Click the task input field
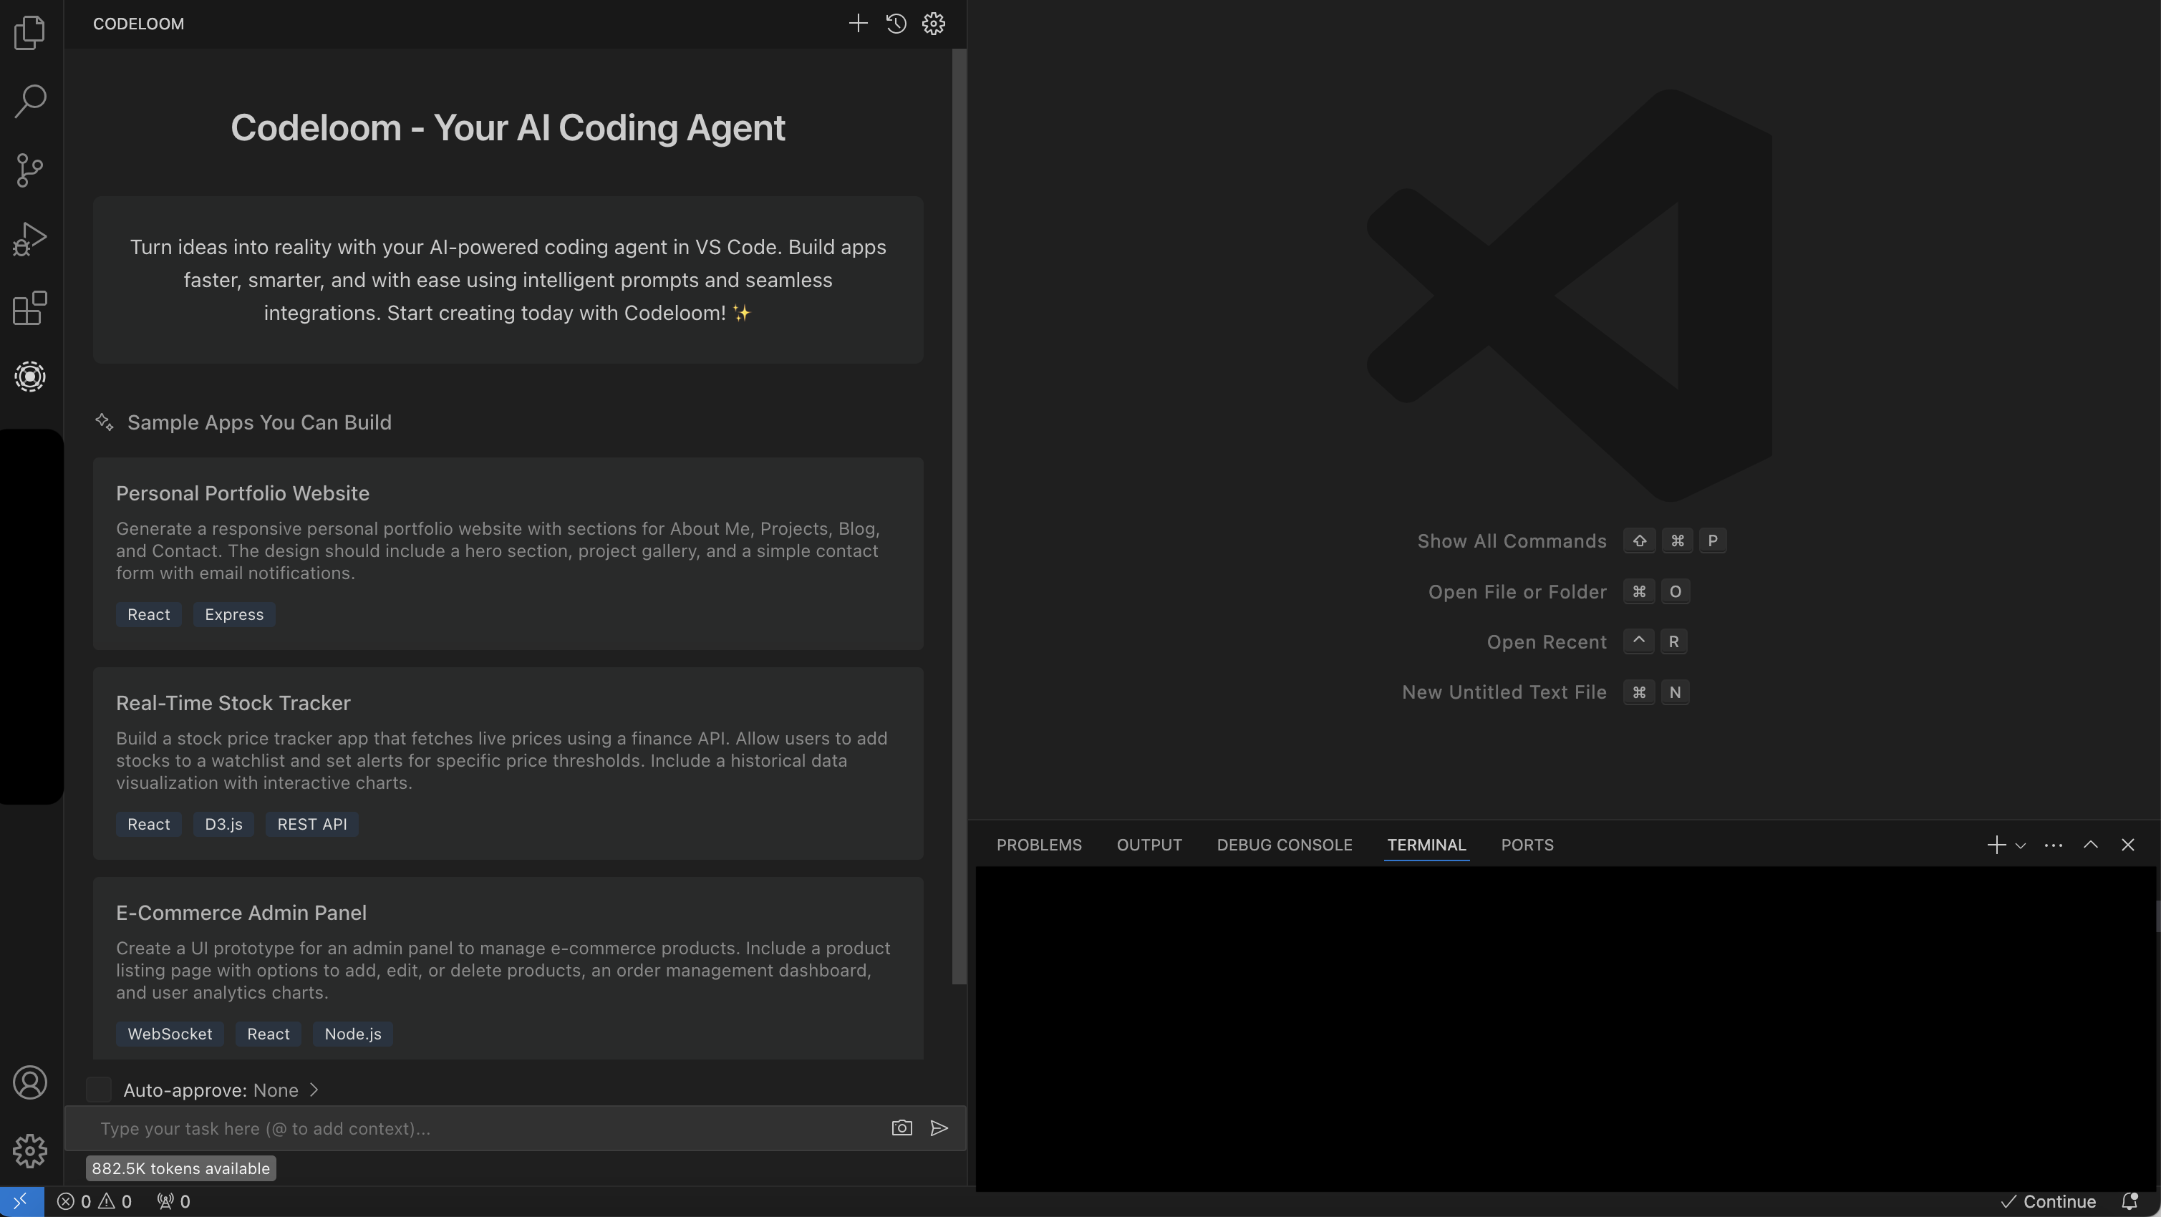Image resolution: width=2161 pixels, height=1217 pixels. coord(487,1128)
